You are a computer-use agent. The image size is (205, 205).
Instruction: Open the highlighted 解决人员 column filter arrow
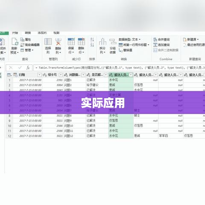(x=131, y=75)
